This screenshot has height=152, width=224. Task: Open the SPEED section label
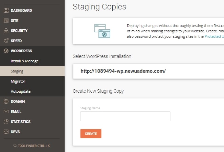coord(16,41)
